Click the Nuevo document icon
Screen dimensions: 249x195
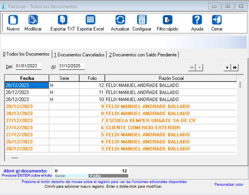[x=13, y=20]
